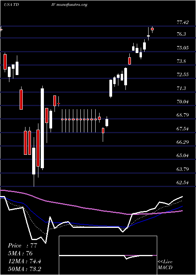Click the 76.3 price axis label
Viewport: 196px width, 275px height.
click(x=181, y=34)
